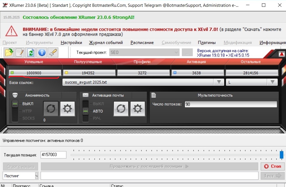Open the Текущий проект SEO dropdown

144,52
